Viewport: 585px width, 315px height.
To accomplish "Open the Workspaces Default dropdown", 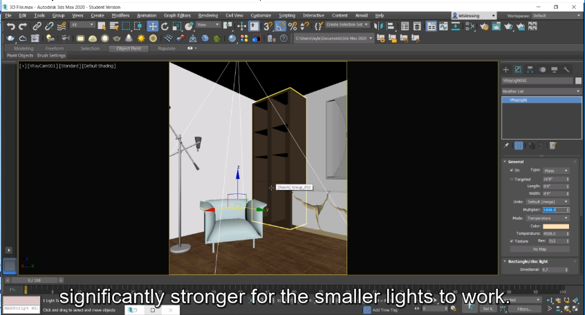I will pyautogui.click(x=556, y=16).
